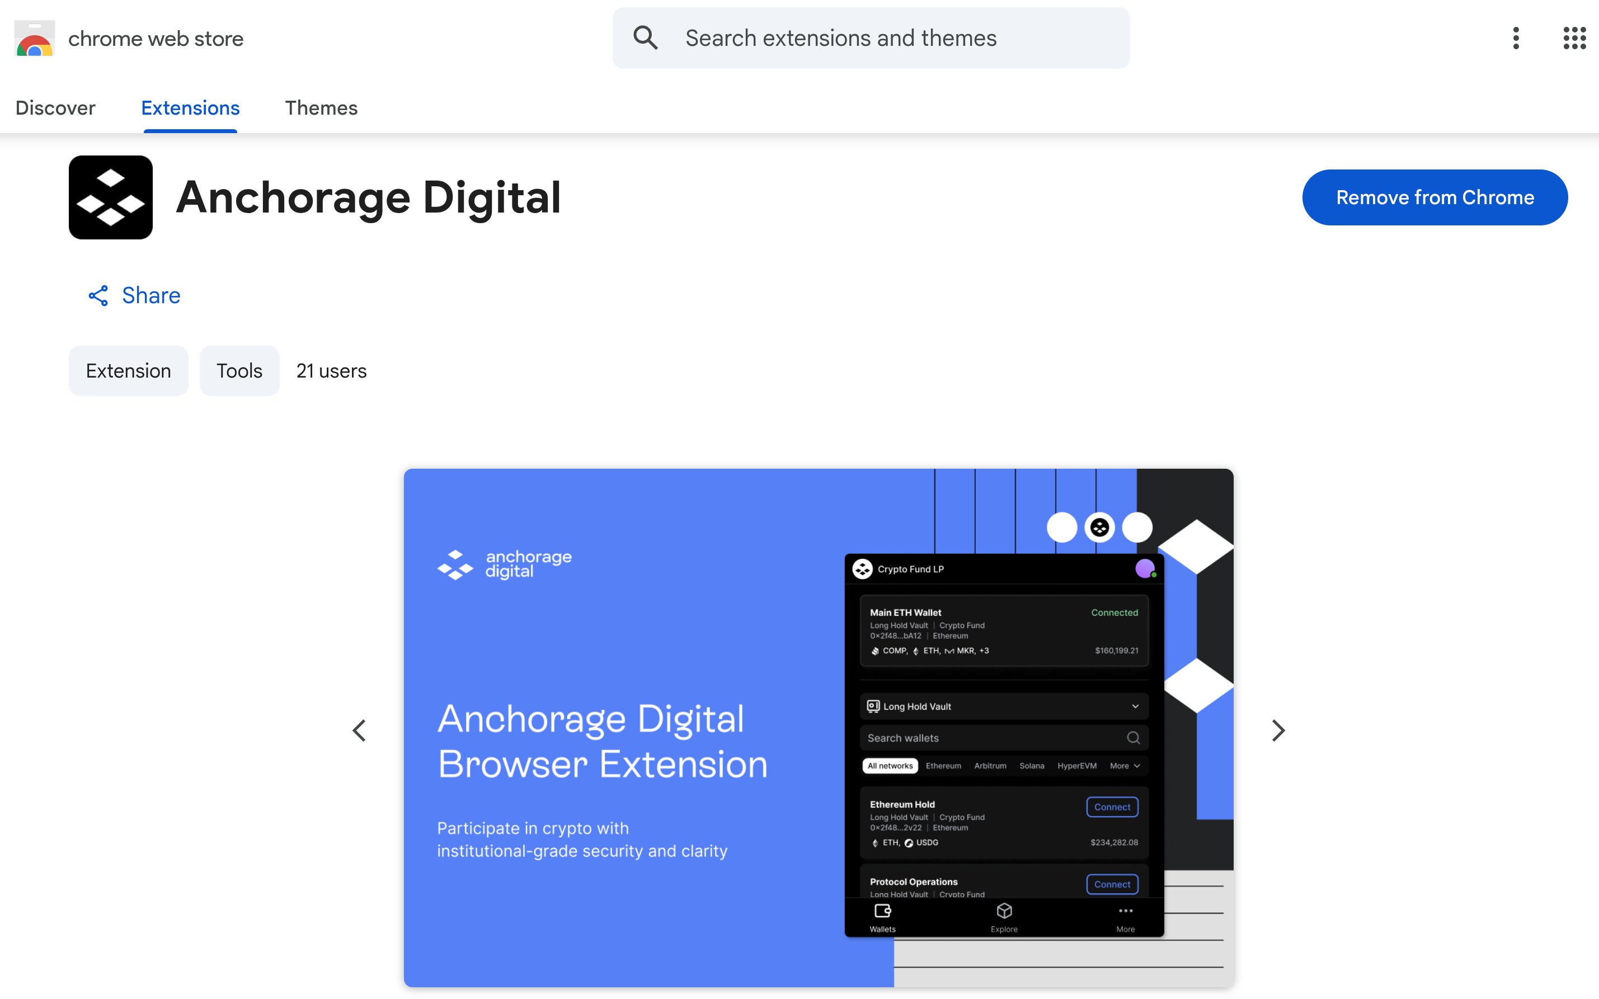Click the Anchorage Digital promotional screenshot
The width and height of the screenshot is (1599, 999).
point(818,728)
